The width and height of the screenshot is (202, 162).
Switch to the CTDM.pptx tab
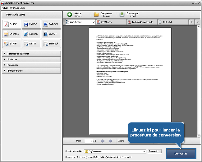pos(111,22)
